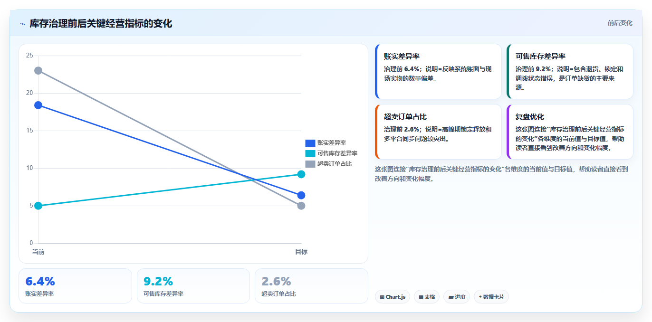Click the 账实差异率 legend label
This screenshot has width=652, height=322.
click(332, 143)
